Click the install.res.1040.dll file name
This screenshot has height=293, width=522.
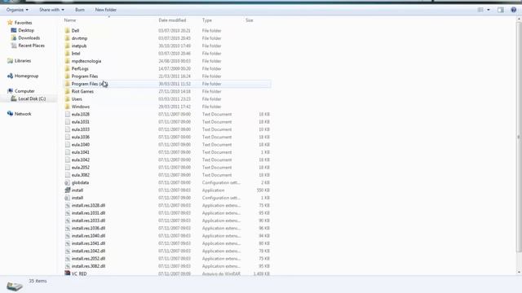(x=88, y=236)
